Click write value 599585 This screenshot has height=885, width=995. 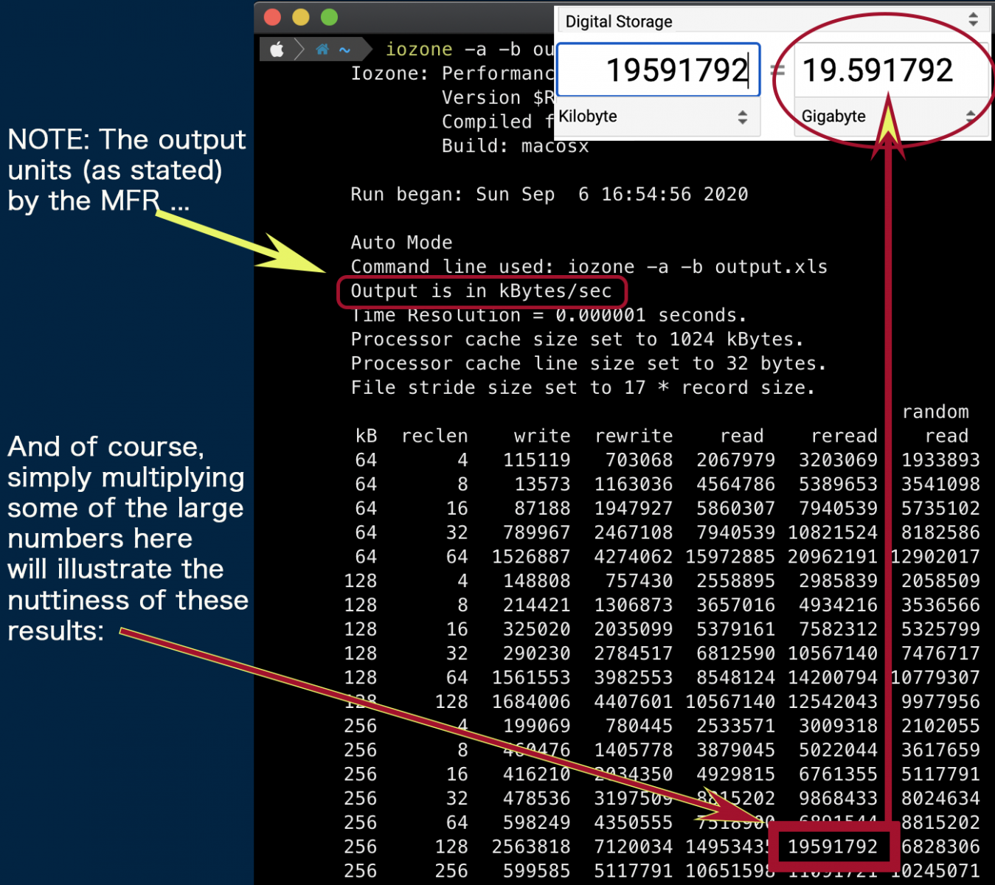(537, 872)
